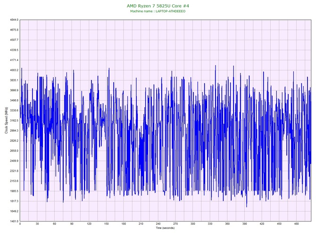
Task: Click the 4171.4 y-axis value
Action: point(14,60)
